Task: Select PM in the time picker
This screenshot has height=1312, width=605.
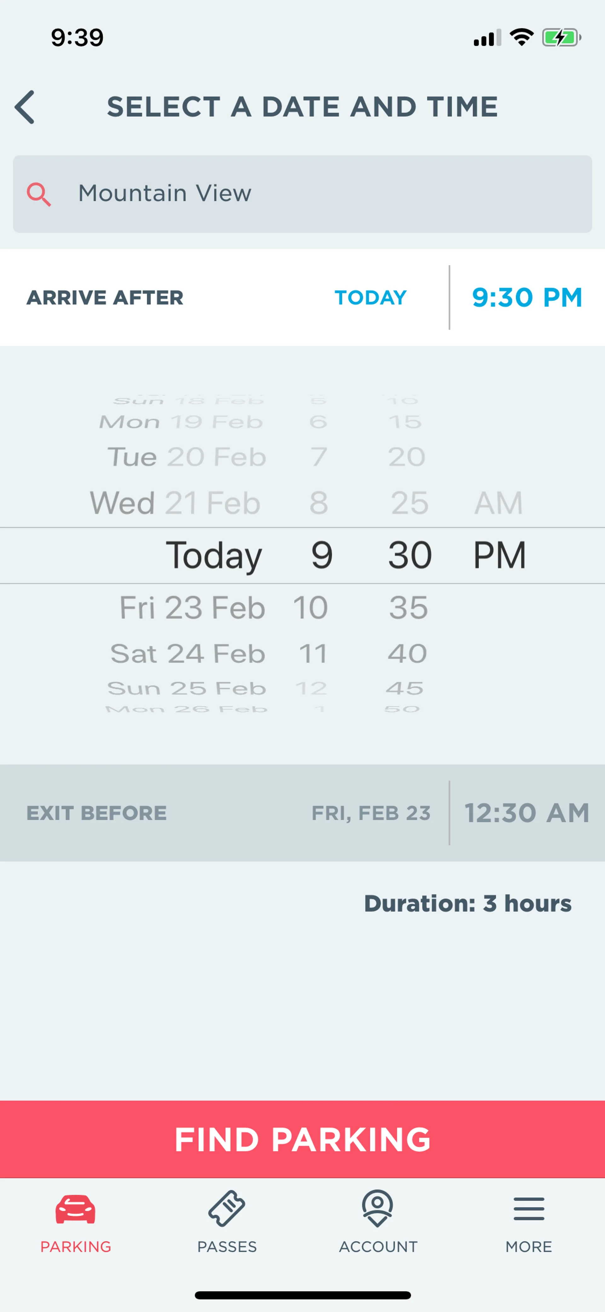Action: (499, 555)
